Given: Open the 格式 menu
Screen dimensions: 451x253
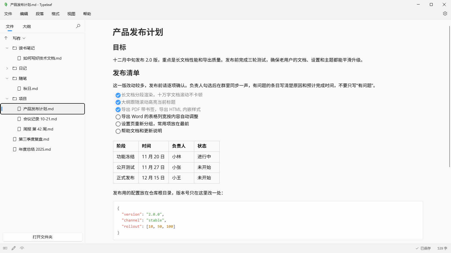Looking at the screenshot, I should click(x=56, y=14).
